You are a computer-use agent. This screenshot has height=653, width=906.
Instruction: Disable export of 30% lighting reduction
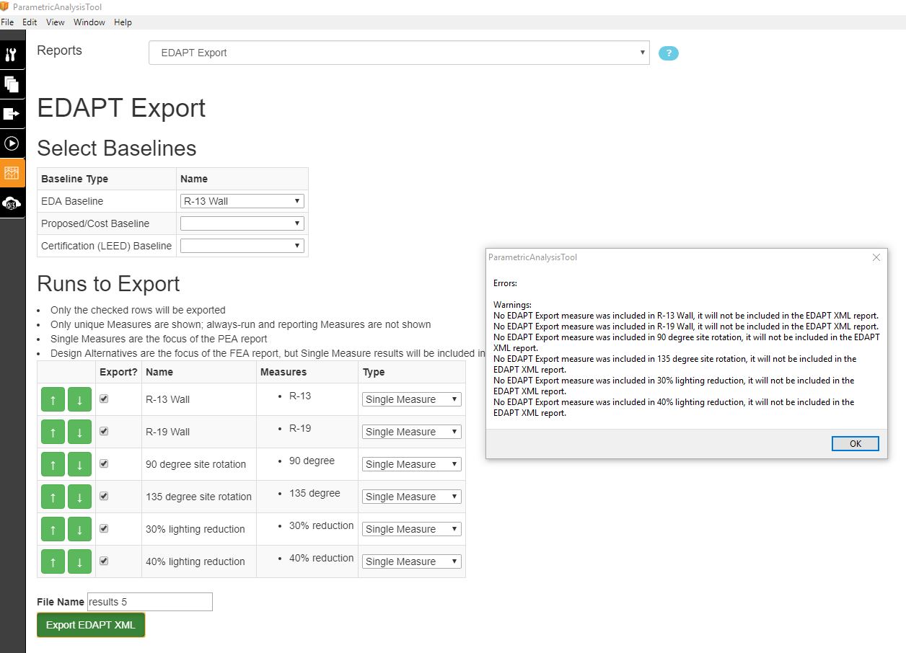click(x=104, y=528)
